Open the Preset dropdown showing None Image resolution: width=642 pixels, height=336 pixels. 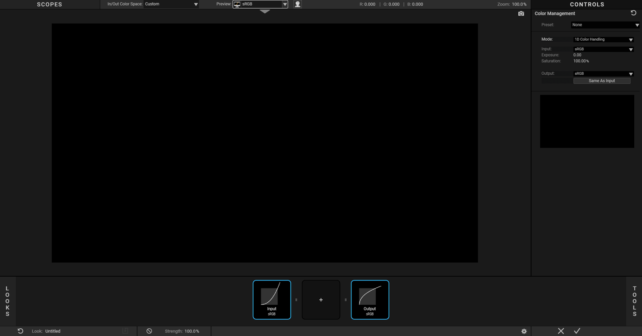tap(606, 25)
